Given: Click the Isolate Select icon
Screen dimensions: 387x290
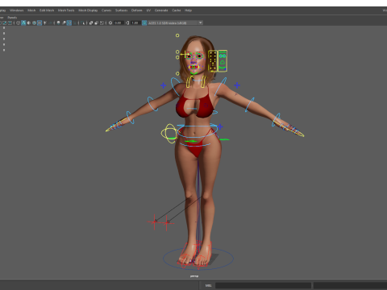Looking at the screenshot, I should [82, 23].
